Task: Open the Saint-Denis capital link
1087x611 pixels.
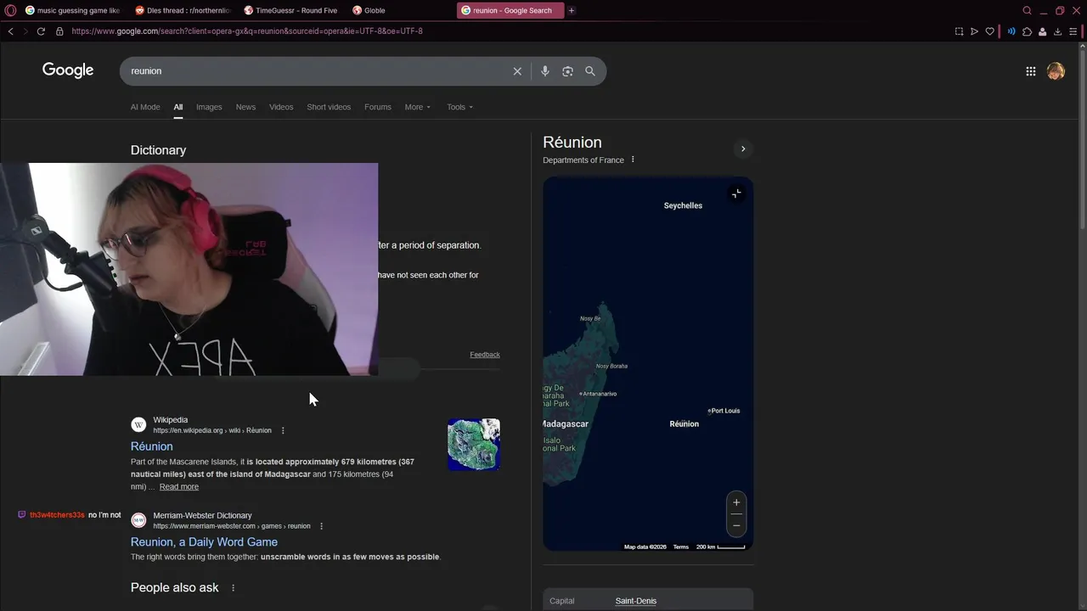Action: 636,601
